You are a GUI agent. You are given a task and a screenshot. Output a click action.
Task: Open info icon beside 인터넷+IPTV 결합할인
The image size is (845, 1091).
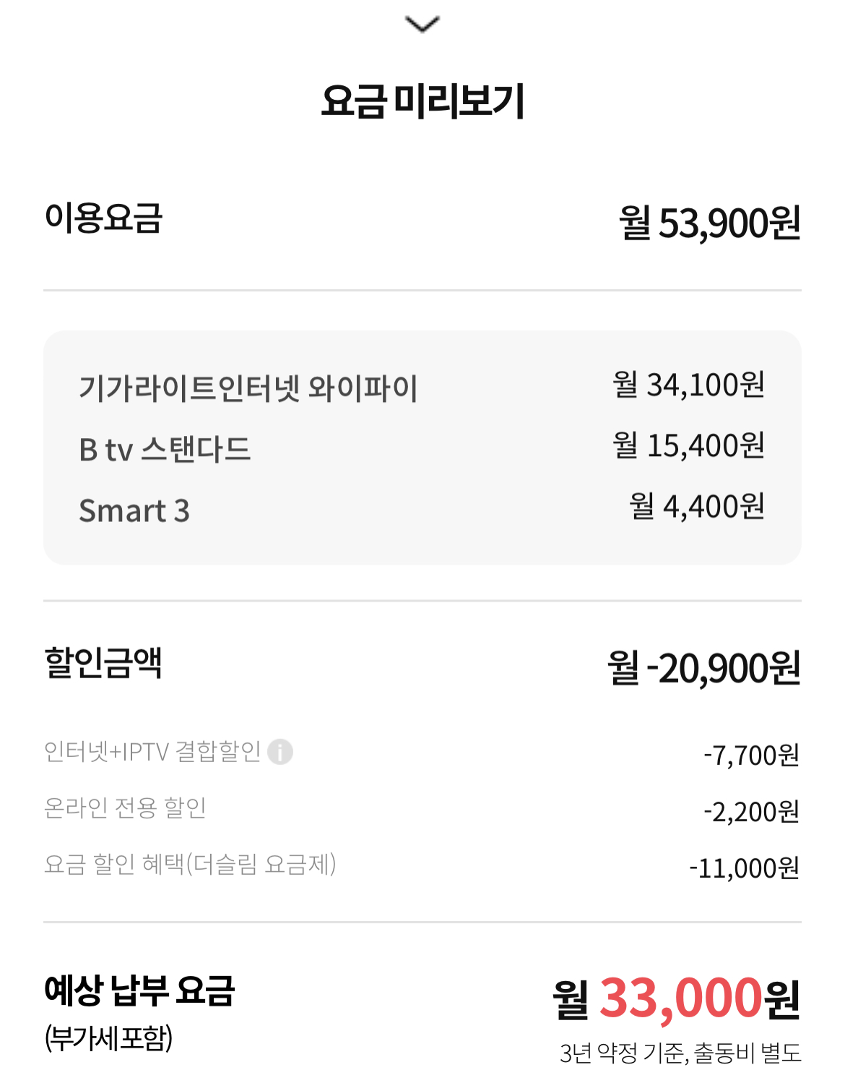coord(280,752)
